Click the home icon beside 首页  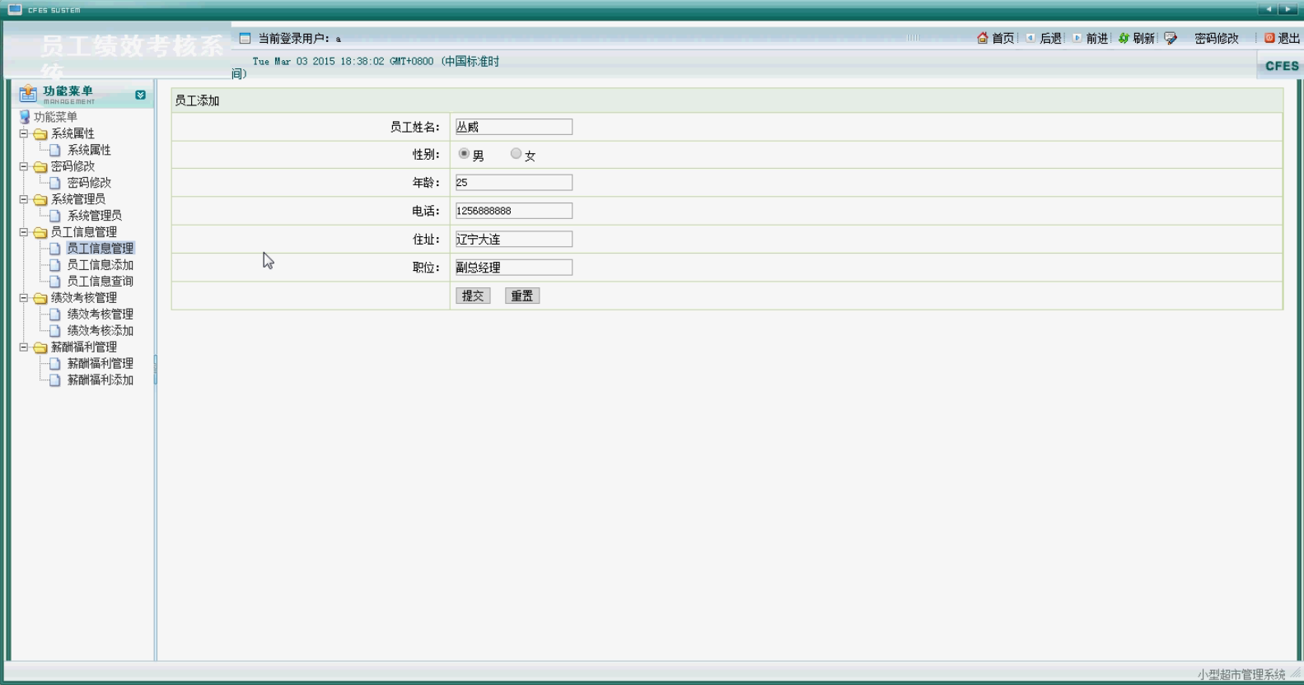click(x=982, y=38)
